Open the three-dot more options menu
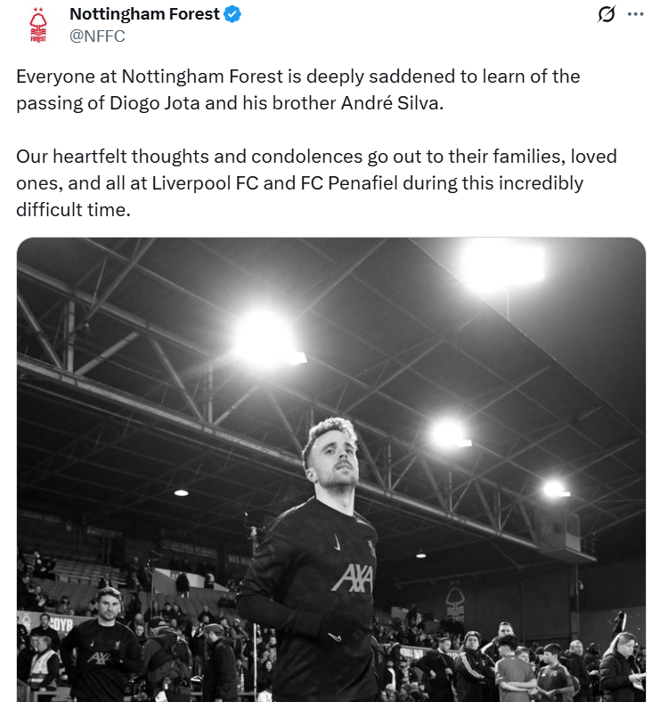Screen dimensions: 652x702 tap(635, 14)
